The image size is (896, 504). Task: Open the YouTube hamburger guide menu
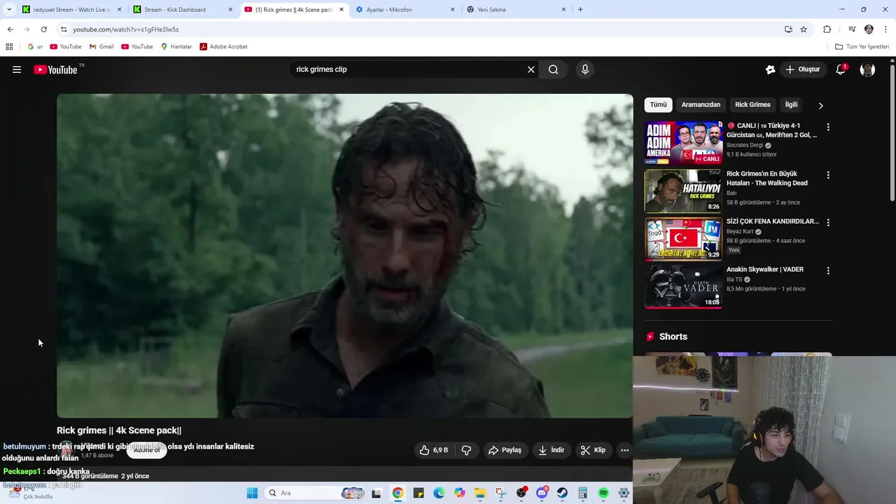tap(17, 69)
